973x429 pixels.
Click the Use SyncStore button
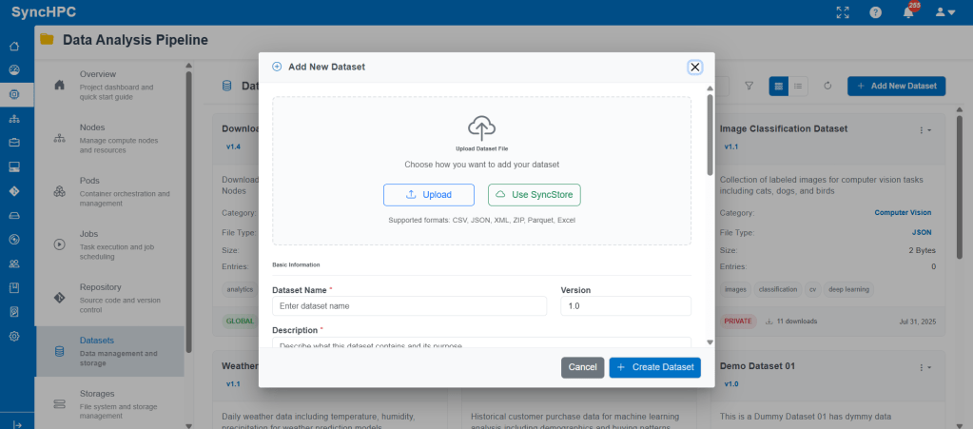coord(534,195)
